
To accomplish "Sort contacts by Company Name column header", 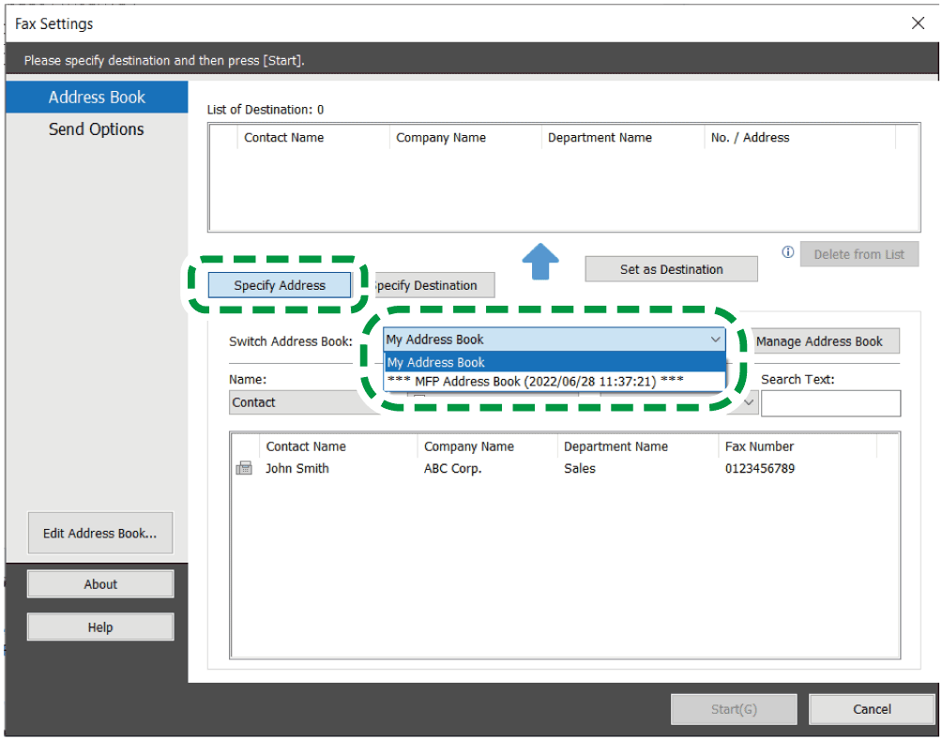I will click(x=469, y=446).
